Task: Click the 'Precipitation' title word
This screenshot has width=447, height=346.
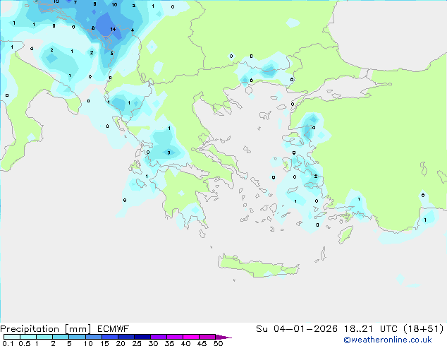Action: pyautogui.click(x=30, y=329)
